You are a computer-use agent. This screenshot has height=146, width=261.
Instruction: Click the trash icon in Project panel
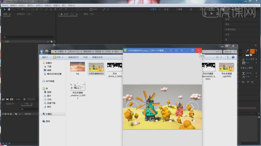tap(25, 99)
